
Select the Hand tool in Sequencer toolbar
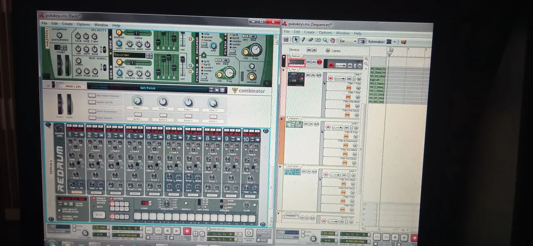pos(332,40)
